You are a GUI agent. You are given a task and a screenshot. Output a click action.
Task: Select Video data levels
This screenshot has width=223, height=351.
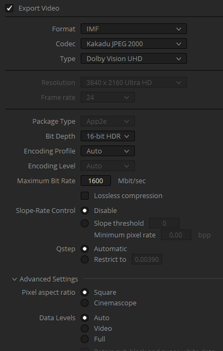[85, 328]
